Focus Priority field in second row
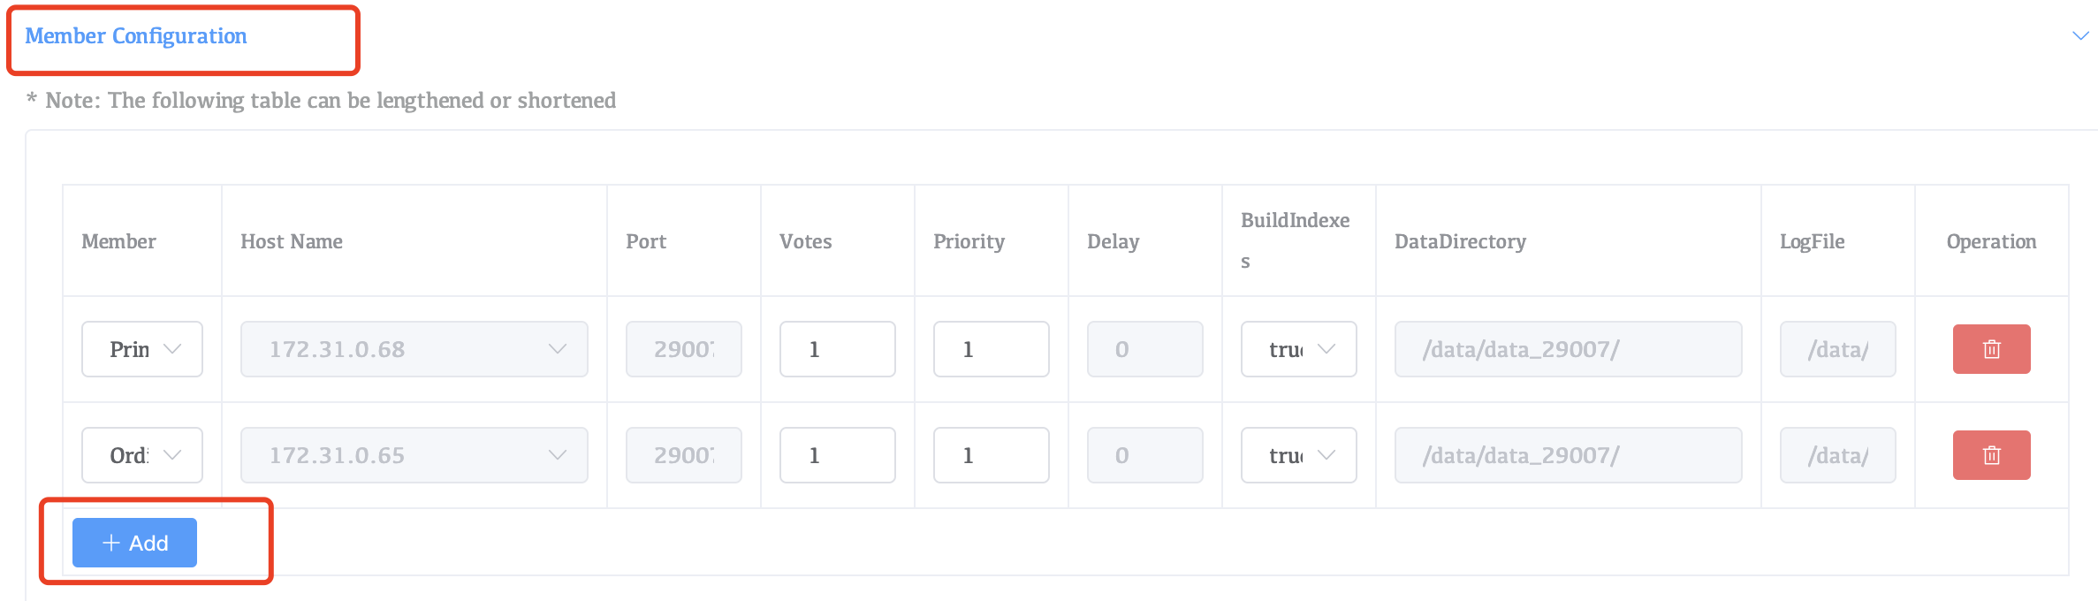Image resolution: width=2098 pixels, height=601 pixels. 991,455
